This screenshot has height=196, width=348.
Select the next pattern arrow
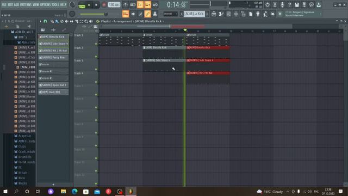point(207,14)
